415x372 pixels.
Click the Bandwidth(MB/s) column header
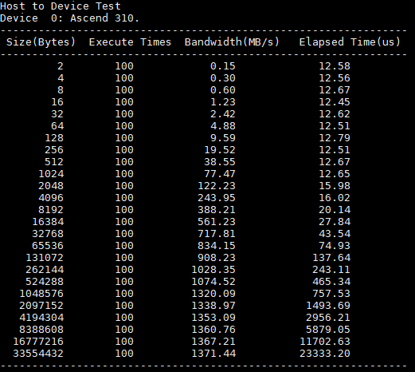point(232,42)
